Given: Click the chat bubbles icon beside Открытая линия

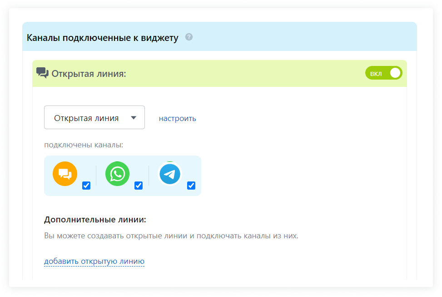Looking at the screenshot, I should [42, 73].
